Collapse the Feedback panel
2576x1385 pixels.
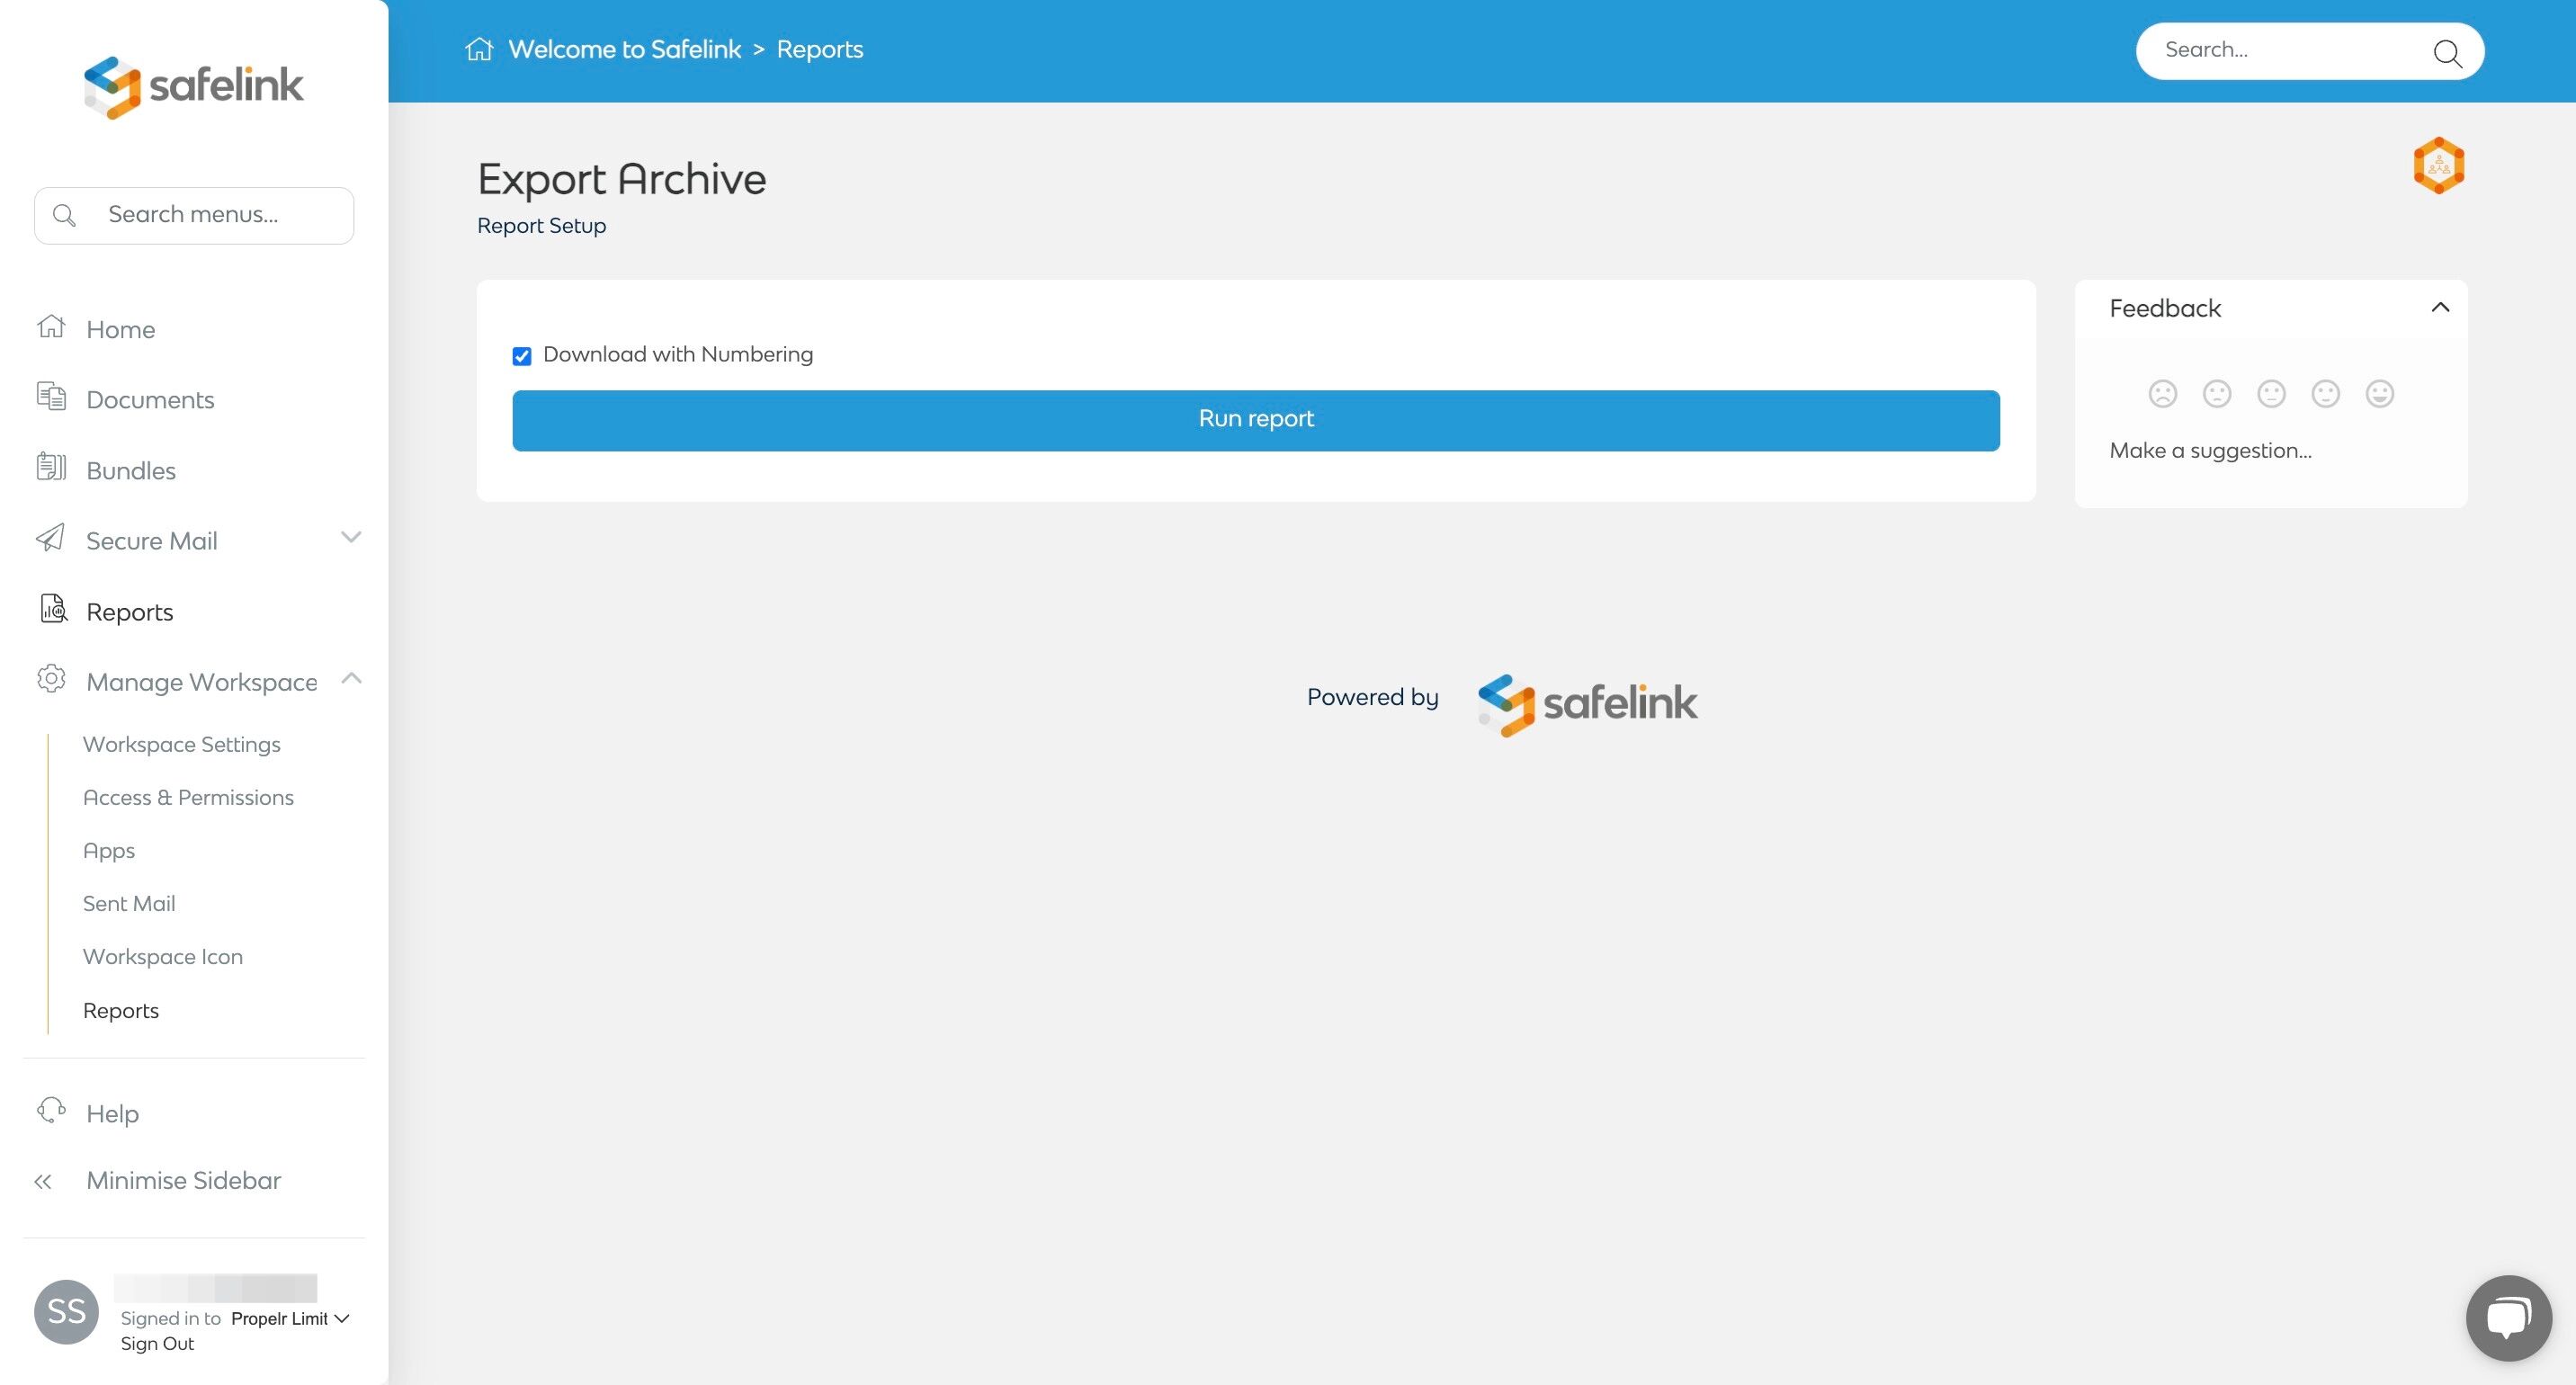(2439, 308)
